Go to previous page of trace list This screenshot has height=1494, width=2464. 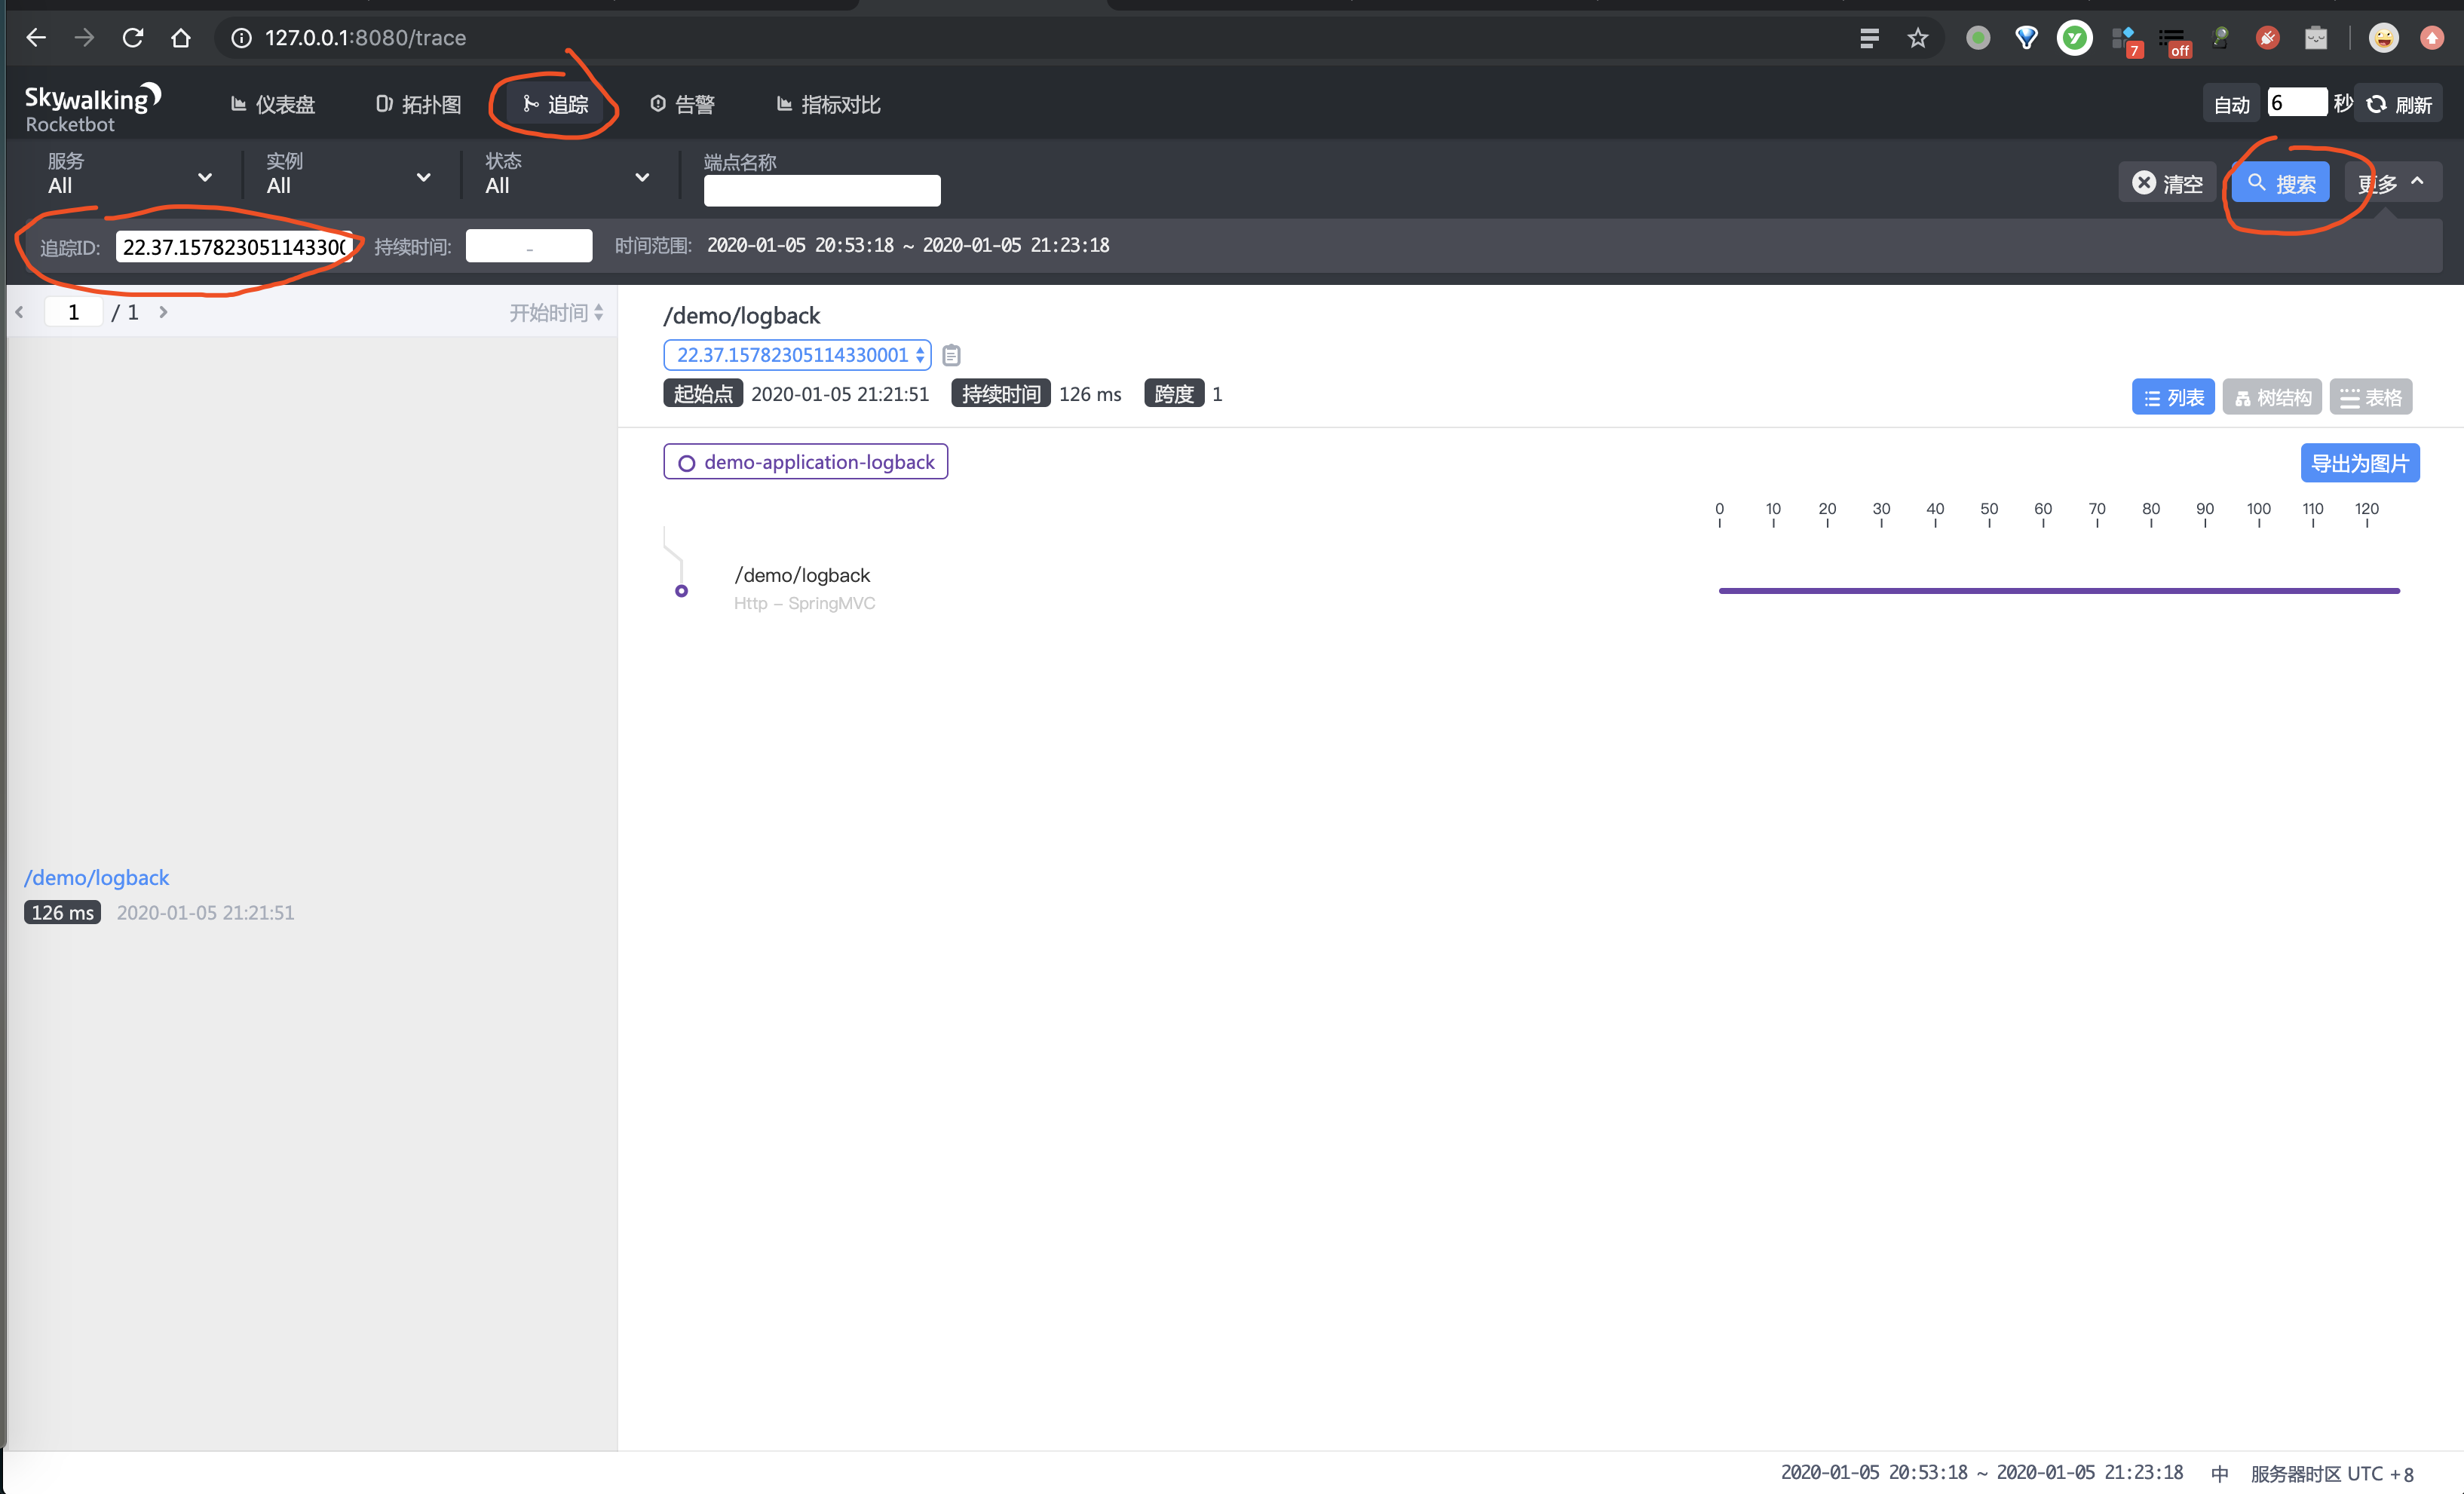[19, 313]
